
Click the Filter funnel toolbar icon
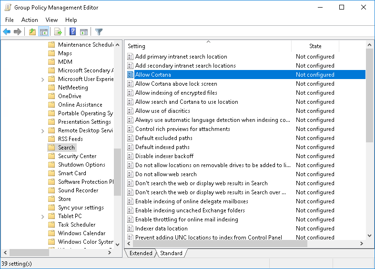pos(99,32)
